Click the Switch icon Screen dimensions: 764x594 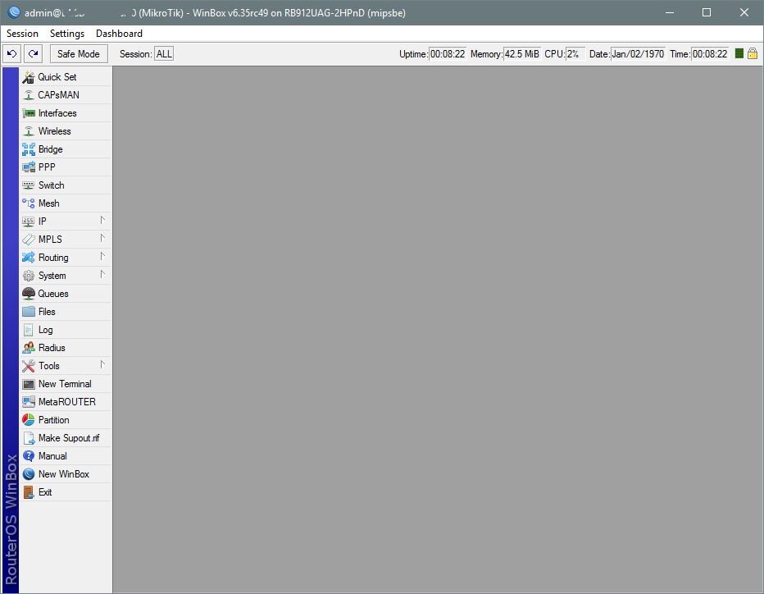point(29,185)
